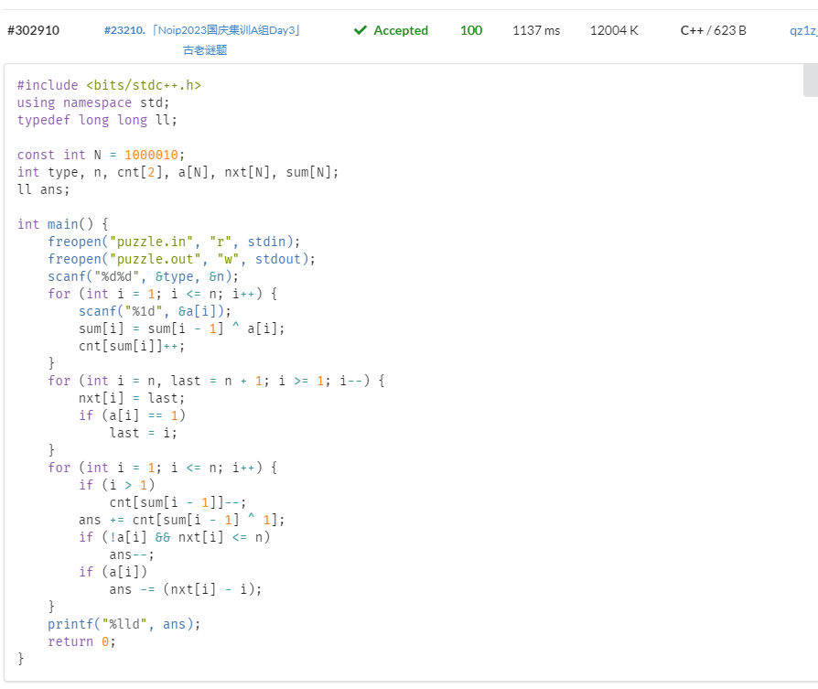818x689 pixels.
Task: Click the 12004 K memory usage
Action: click(614, 30)
